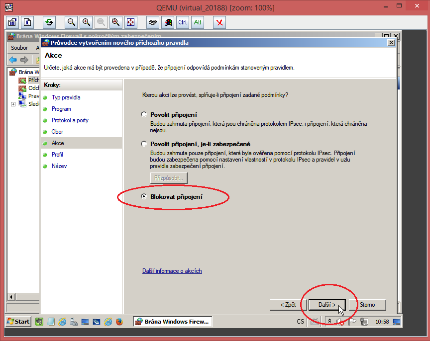Show hidden tray icons chevron
The width and height of the screenshot is (430, 341).
329,321
